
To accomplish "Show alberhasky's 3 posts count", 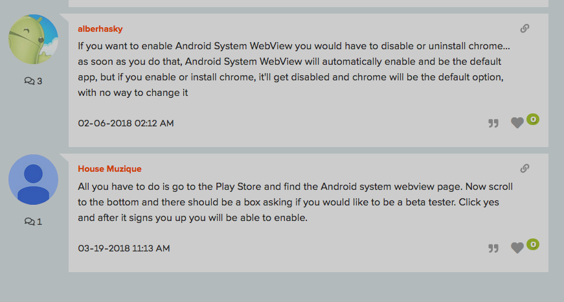I will (33, 81).
